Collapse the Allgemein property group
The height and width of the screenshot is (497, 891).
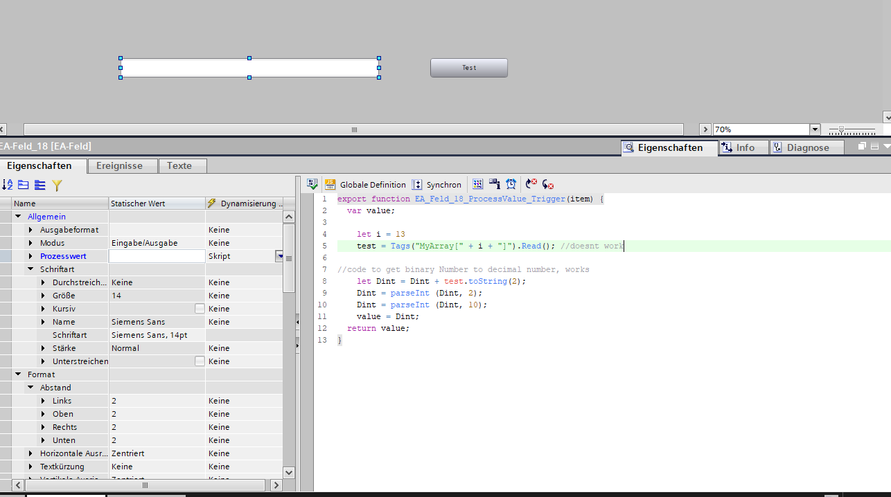pos(18,217)
